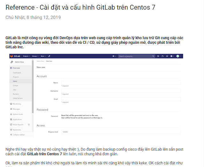Open the Groups dropdown in the navbar
The height and width of the screenshot is (167, 204).
pyautogui.click(x=35, y=56)
